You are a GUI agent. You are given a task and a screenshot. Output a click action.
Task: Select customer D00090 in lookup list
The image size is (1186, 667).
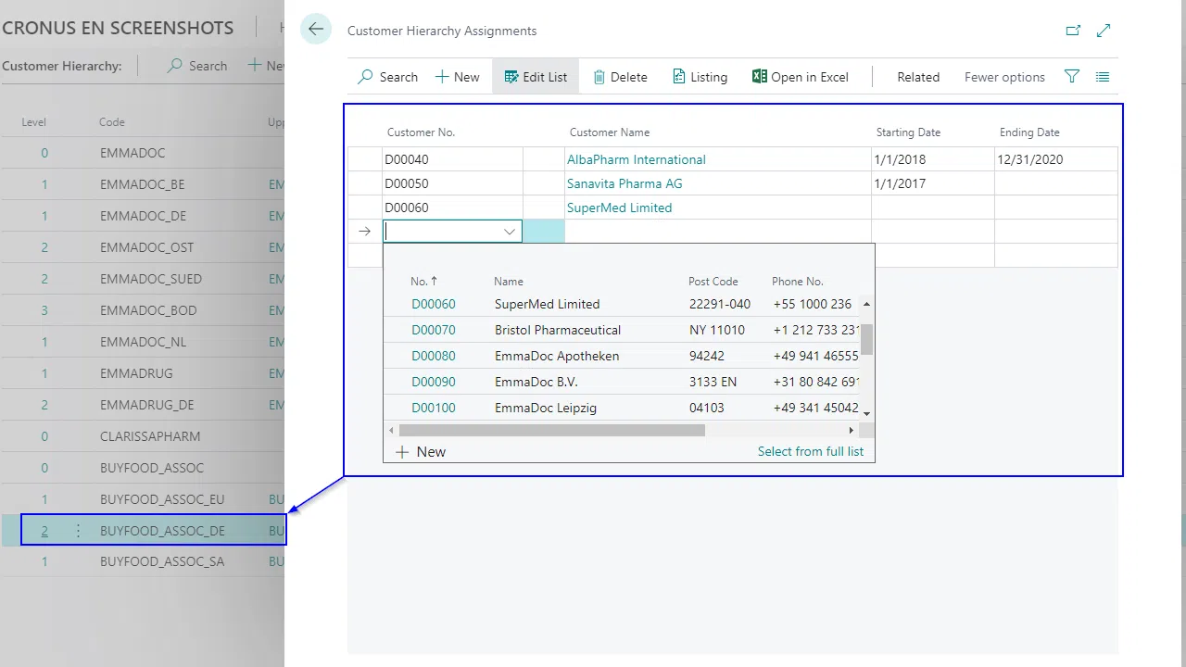pos(434,382)
